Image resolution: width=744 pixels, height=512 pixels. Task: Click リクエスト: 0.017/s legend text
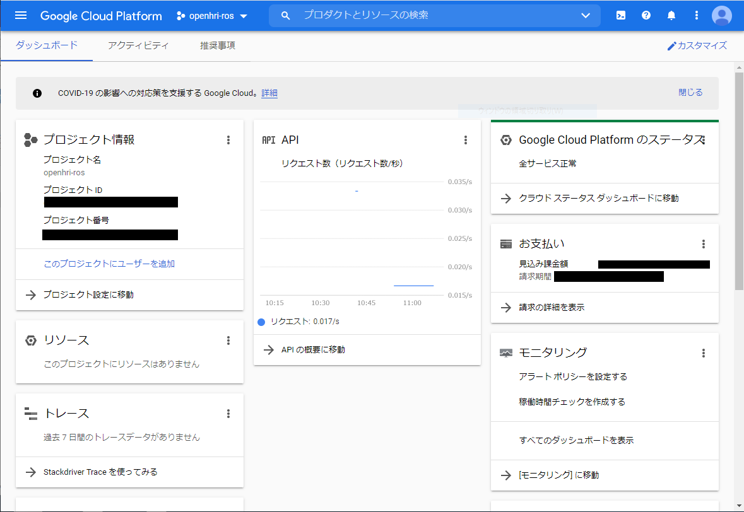(305, 322)
